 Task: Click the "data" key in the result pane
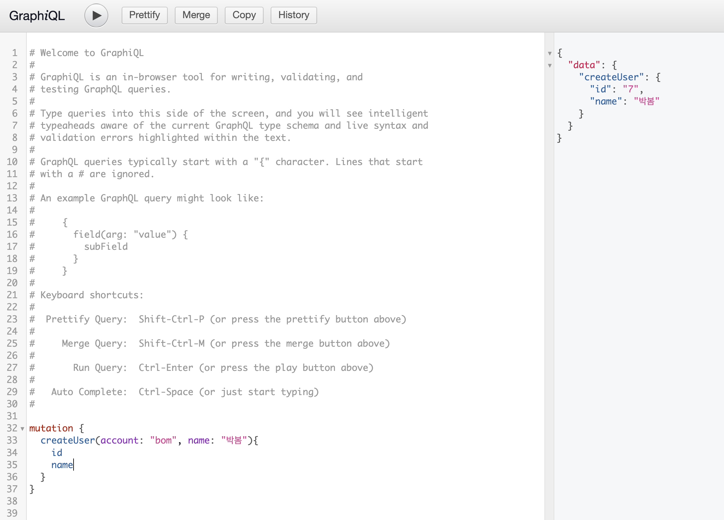click(584, 65)
